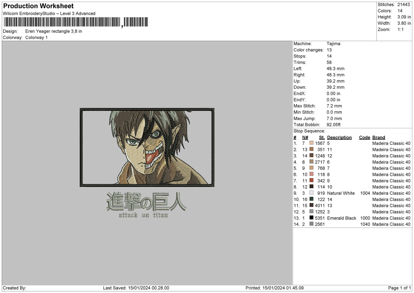
Task: Click code 1004 in stop 9 row
Action: click(365, 193)
